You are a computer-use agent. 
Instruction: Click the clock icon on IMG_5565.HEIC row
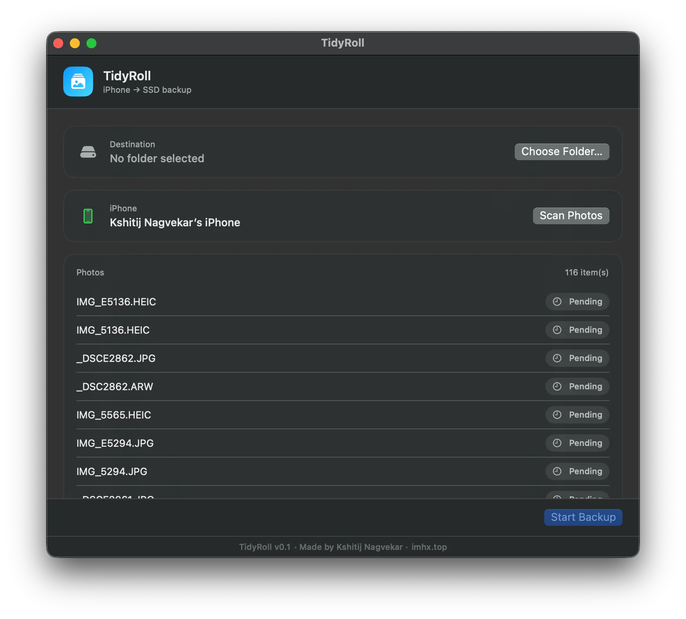(557, 415)
